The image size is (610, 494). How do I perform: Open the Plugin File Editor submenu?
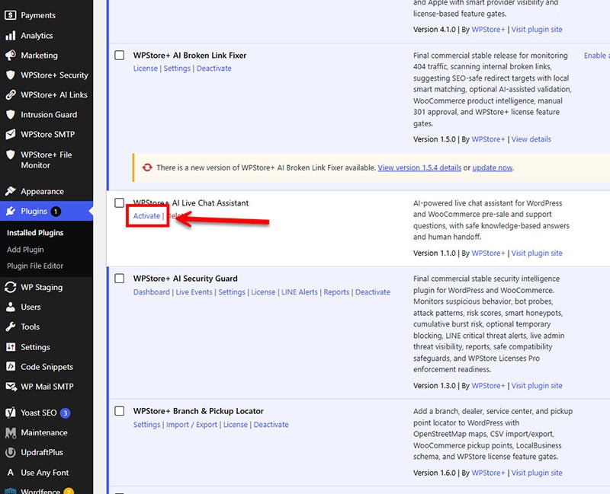[x=35, y=266]
